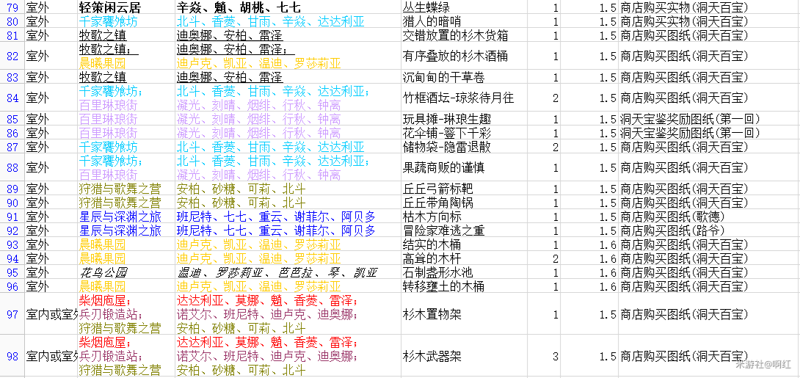Screen dimensions: 800x378
Task: Click the cell 果蔬商贩的谨慎
Action: click(x=463, y=168)
